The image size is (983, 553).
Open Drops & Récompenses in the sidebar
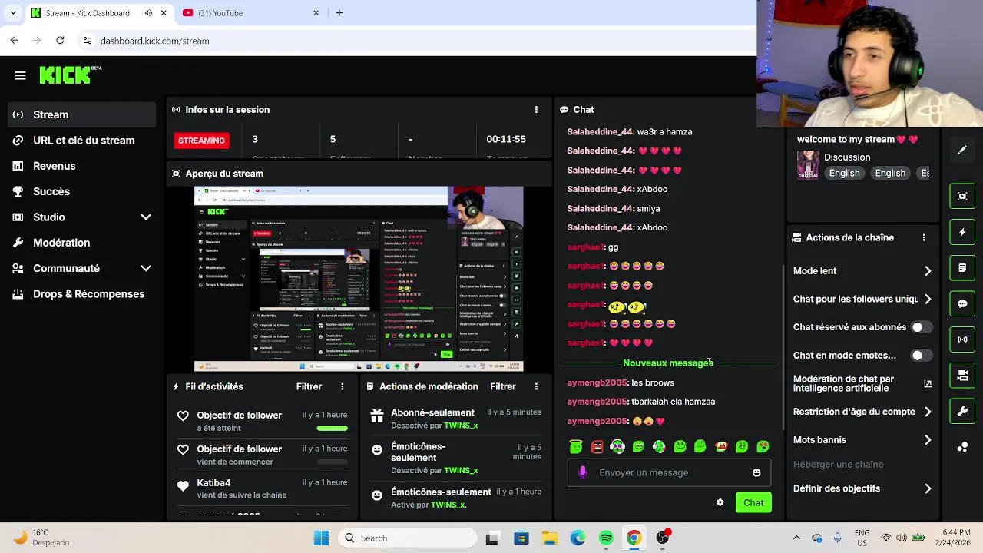click(81, 294)
